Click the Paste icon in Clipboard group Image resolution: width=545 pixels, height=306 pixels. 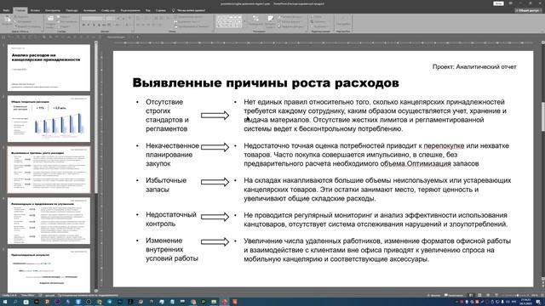8,20
